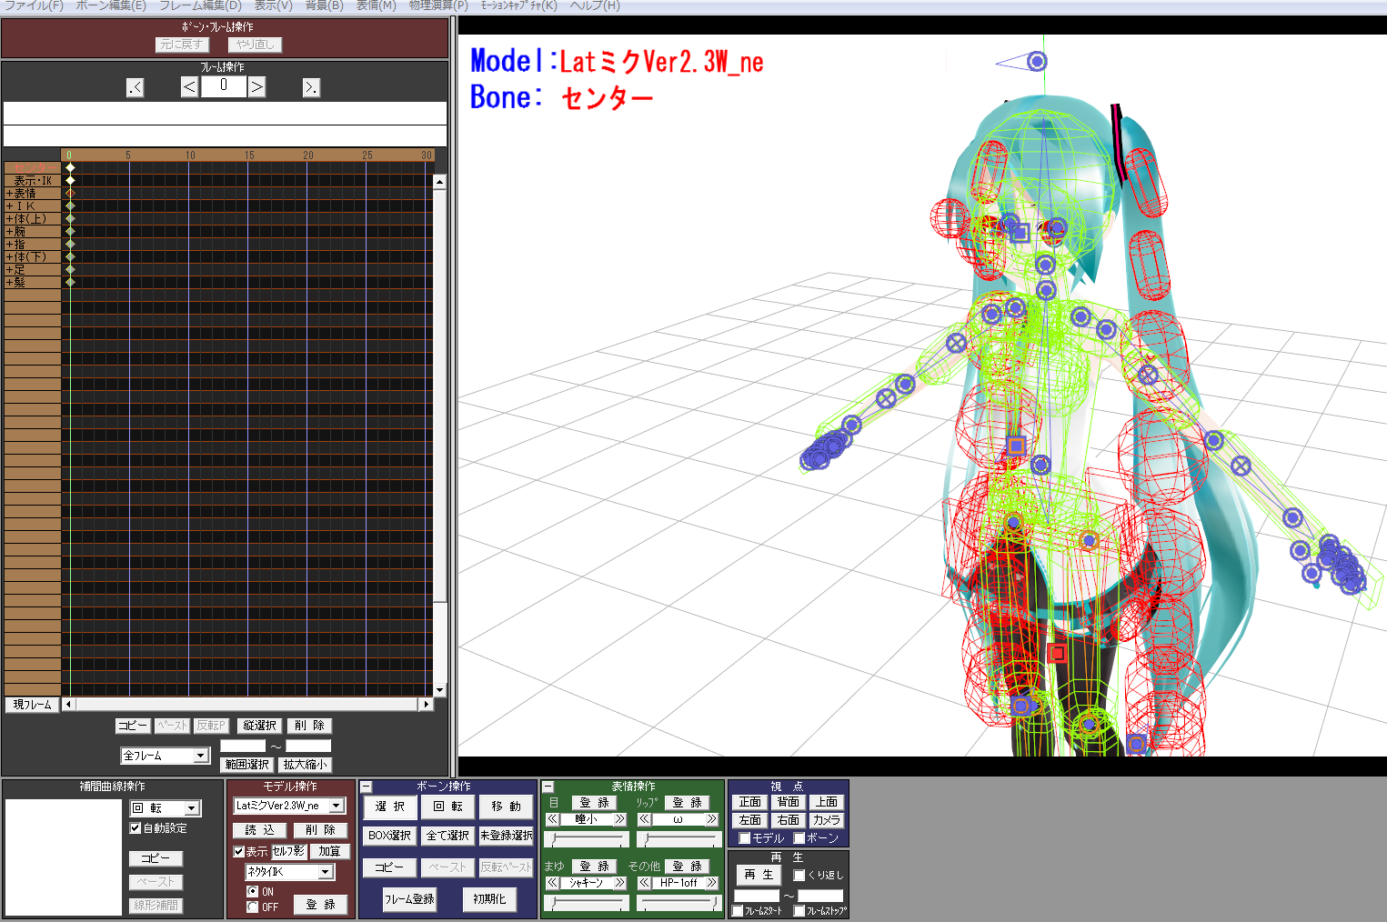Click the timeline horizontal scroll-left arrow
The height and width of the screenshot is (922, 1387).
click(68, 704)
